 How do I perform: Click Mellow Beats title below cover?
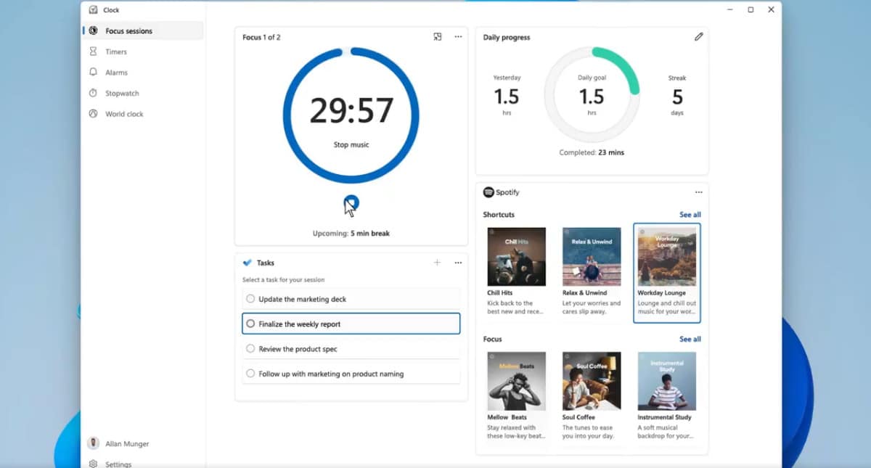pos(507,417)
